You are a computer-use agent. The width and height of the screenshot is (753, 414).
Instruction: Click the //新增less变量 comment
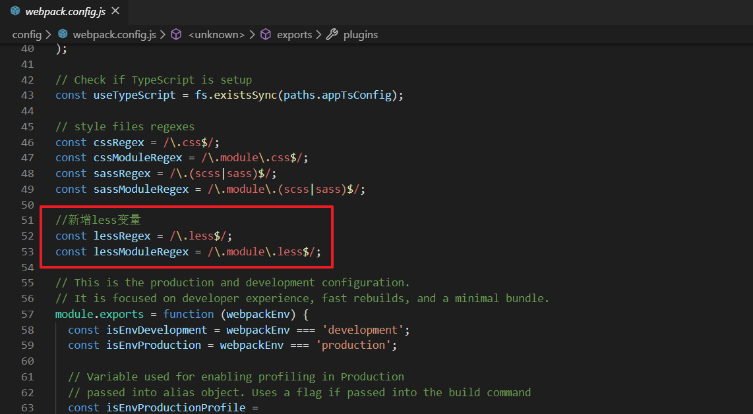click(98, 220)
